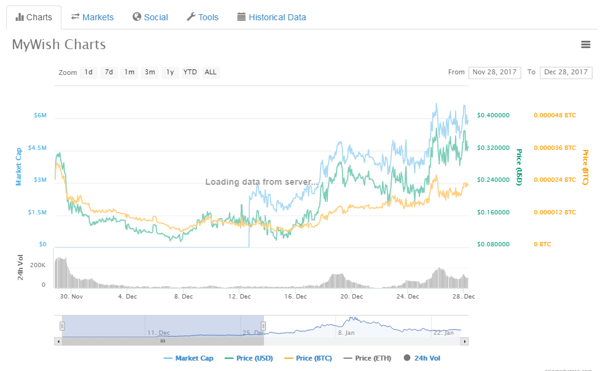Select the right navigator range handle

tap(263, 326)
